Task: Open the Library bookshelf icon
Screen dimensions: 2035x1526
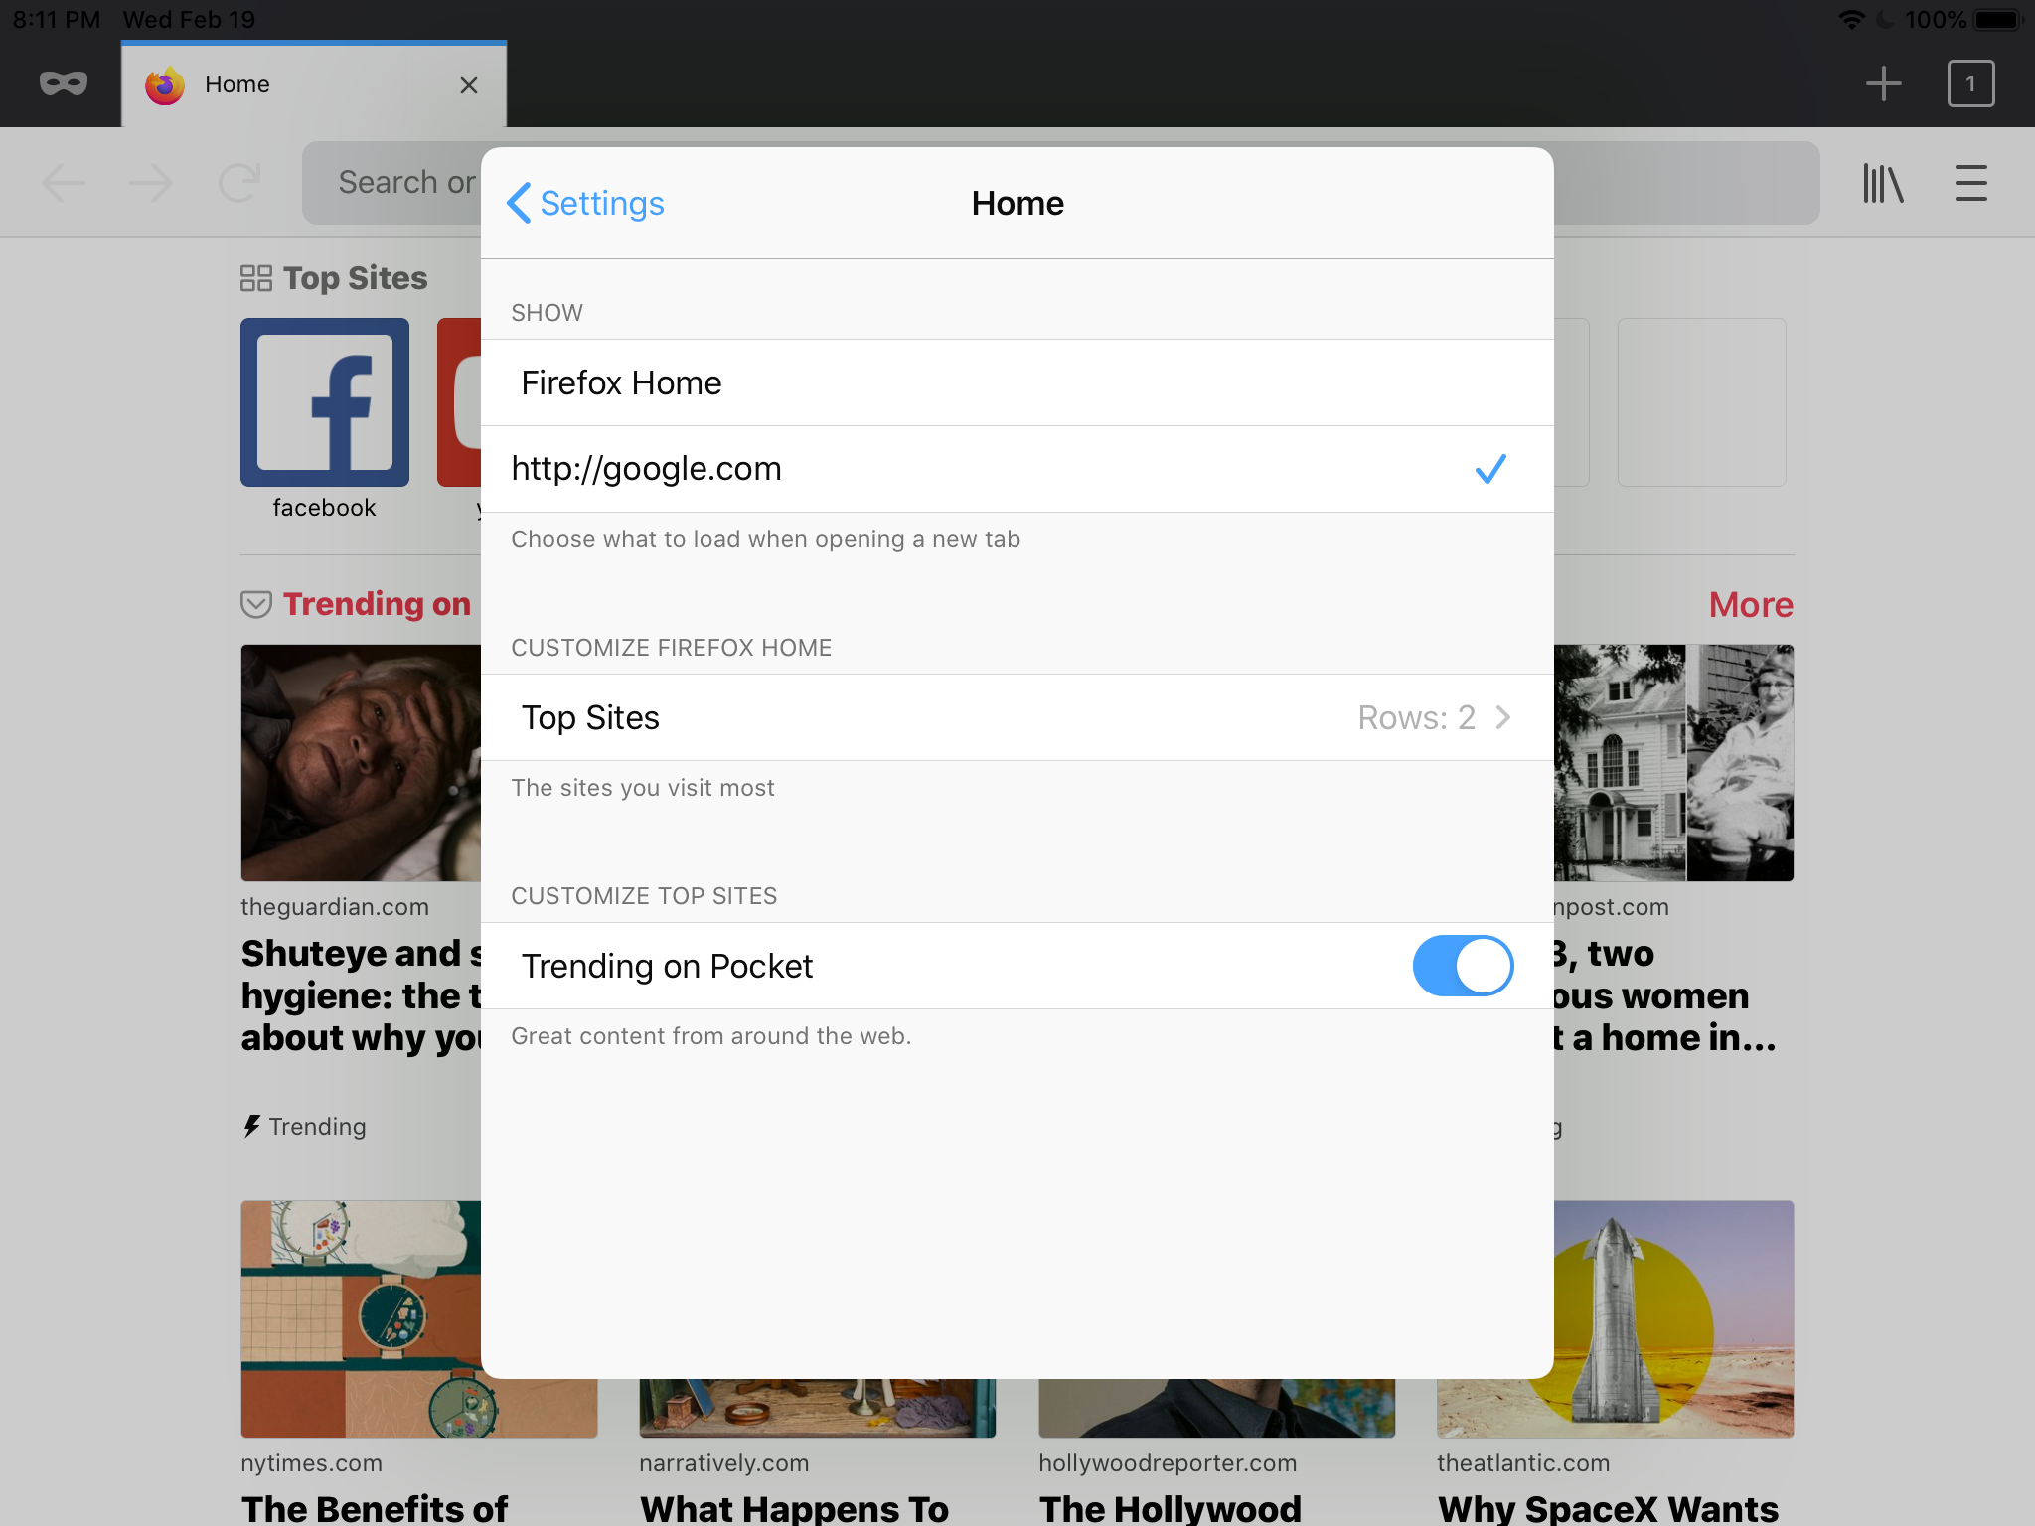Action: pos(1883,183)
